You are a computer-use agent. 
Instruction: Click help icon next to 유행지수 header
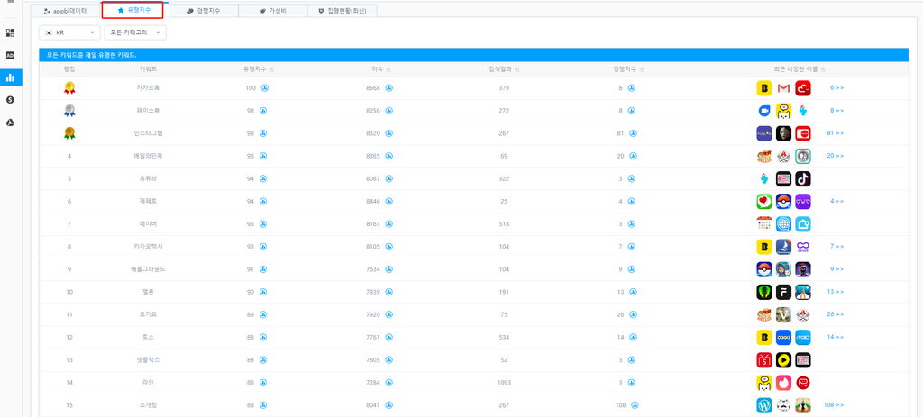(x=272, y=69)
